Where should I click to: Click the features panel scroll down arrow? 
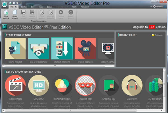point(164,108)
